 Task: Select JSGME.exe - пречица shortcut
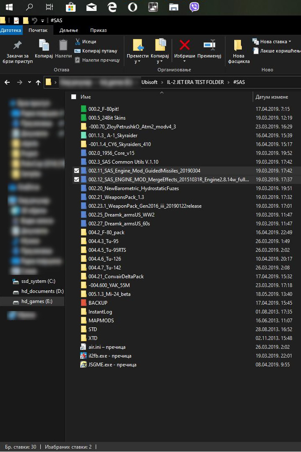click(x=113, y=365)
